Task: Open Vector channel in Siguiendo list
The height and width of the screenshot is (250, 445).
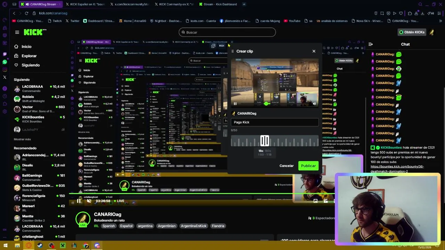Action: pos(39,109)
